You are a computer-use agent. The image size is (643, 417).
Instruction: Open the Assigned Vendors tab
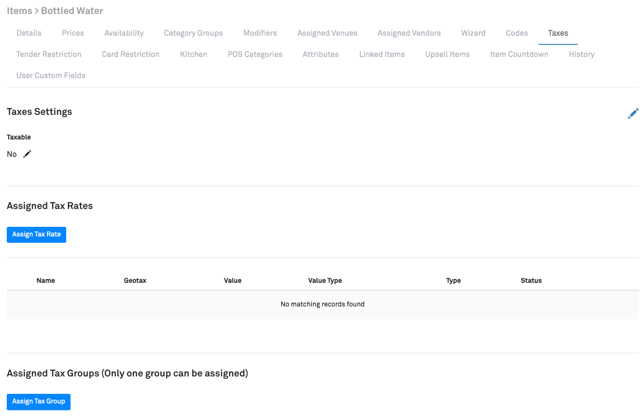(409, 33)
